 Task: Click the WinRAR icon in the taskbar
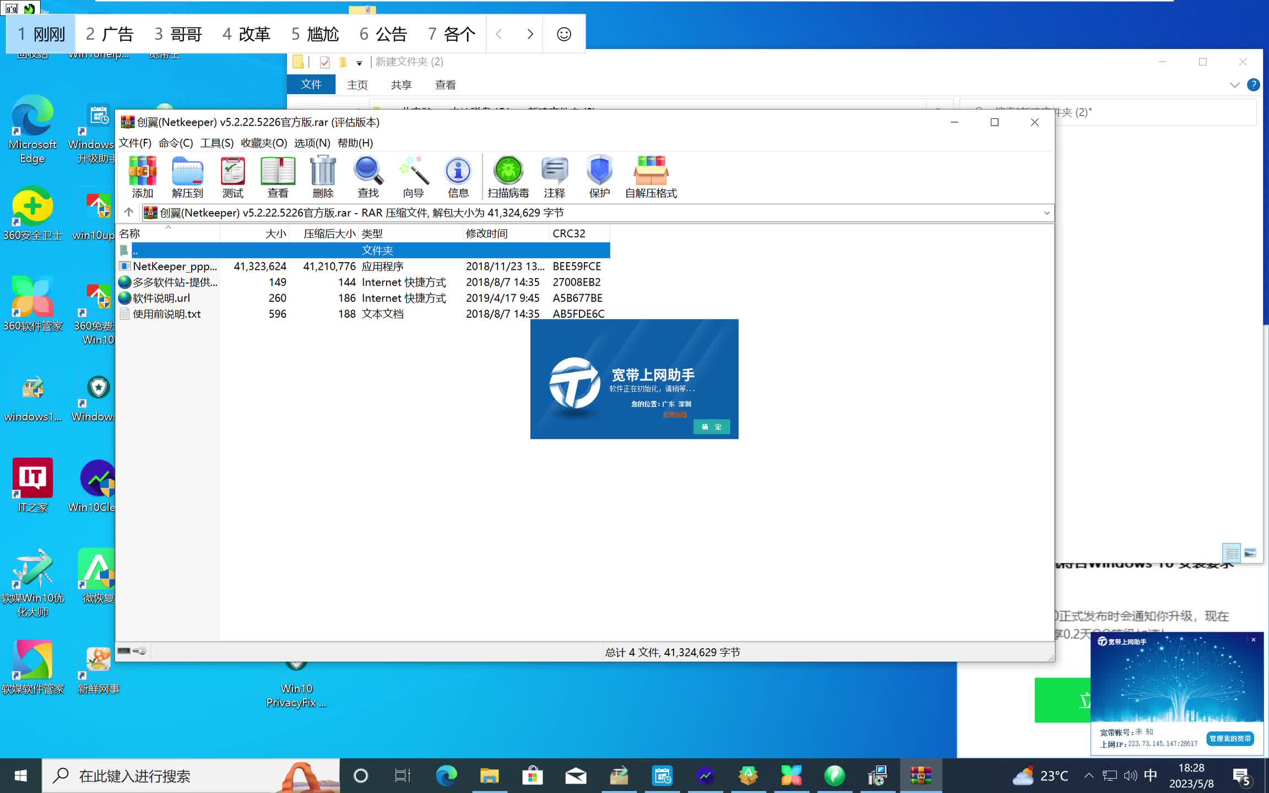tap(920, 775)
